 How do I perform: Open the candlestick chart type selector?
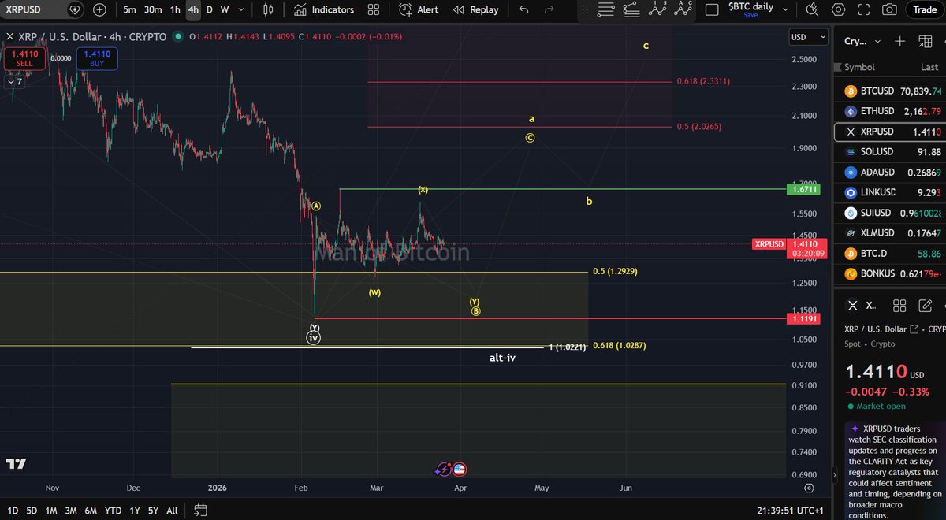pos(268,10)
